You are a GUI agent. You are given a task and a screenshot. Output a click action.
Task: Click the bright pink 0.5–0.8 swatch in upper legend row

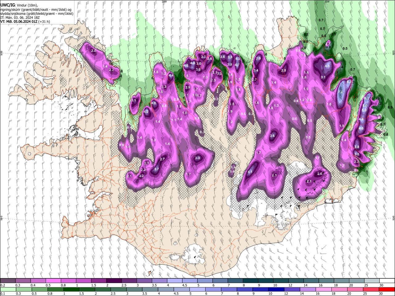tap(53, 281)
